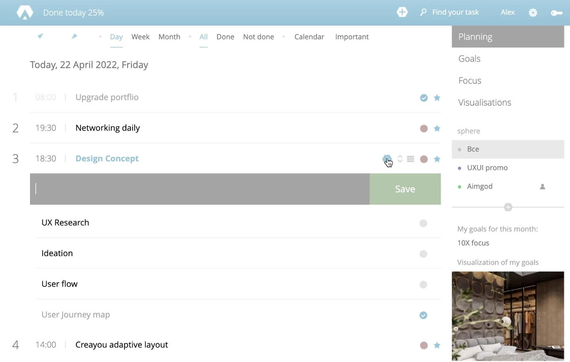The width and height of the screenshot is (570, 362).
Task: Open the Calendar view
Action: [x=309, y=37]
